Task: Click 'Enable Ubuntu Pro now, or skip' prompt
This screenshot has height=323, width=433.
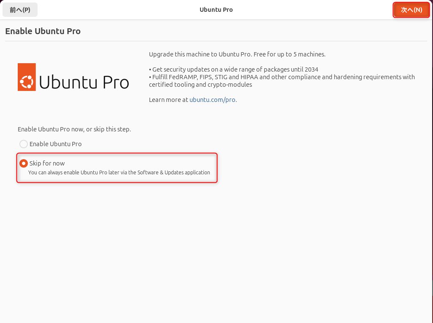Action: [74, 129]
